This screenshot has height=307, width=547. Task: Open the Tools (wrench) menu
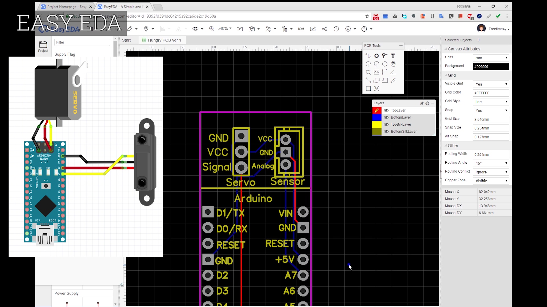pyautogui.click(x=287, y=29)
